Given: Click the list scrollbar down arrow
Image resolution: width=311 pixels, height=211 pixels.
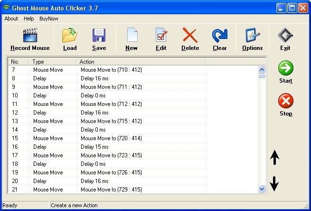Looking at the screenshot, I should [x=262, y=189].
